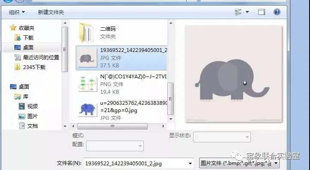Image resolution: width=310 pixels, height=170 pixels.
Task: Open 最近访问的位置
Action: (x=37, y=57)
